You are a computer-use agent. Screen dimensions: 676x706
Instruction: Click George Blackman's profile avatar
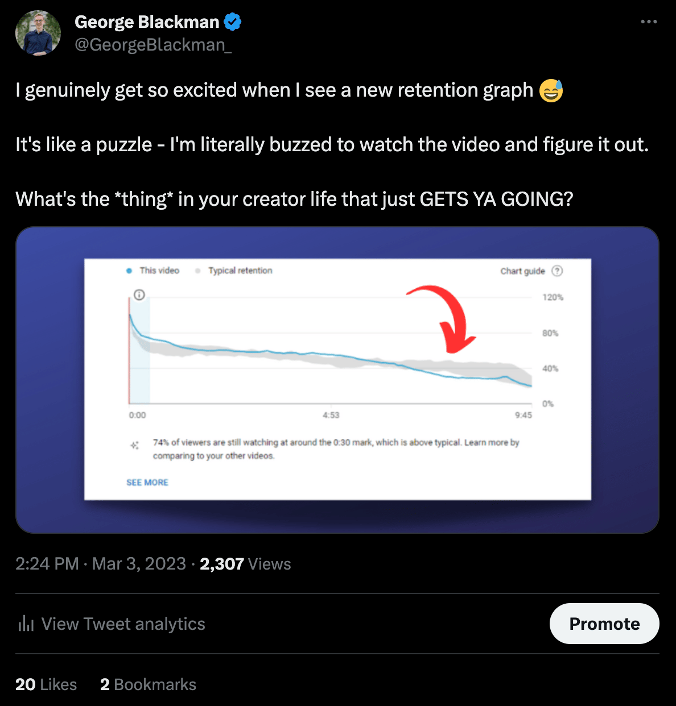[38, 33]
